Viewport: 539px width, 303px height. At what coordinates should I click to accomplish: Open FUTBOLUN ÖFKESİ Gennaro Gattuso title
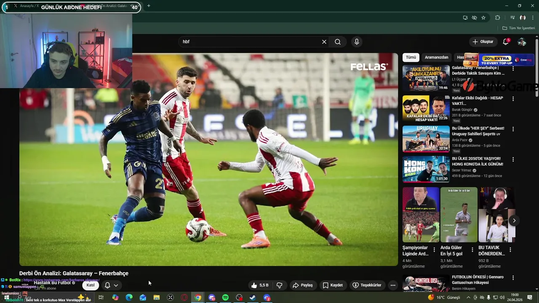pos(478,280)
